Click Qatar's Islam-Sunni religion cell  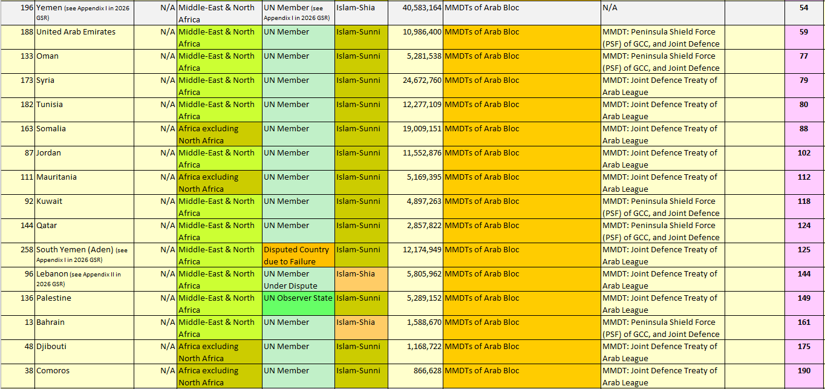tap(361, 231)
